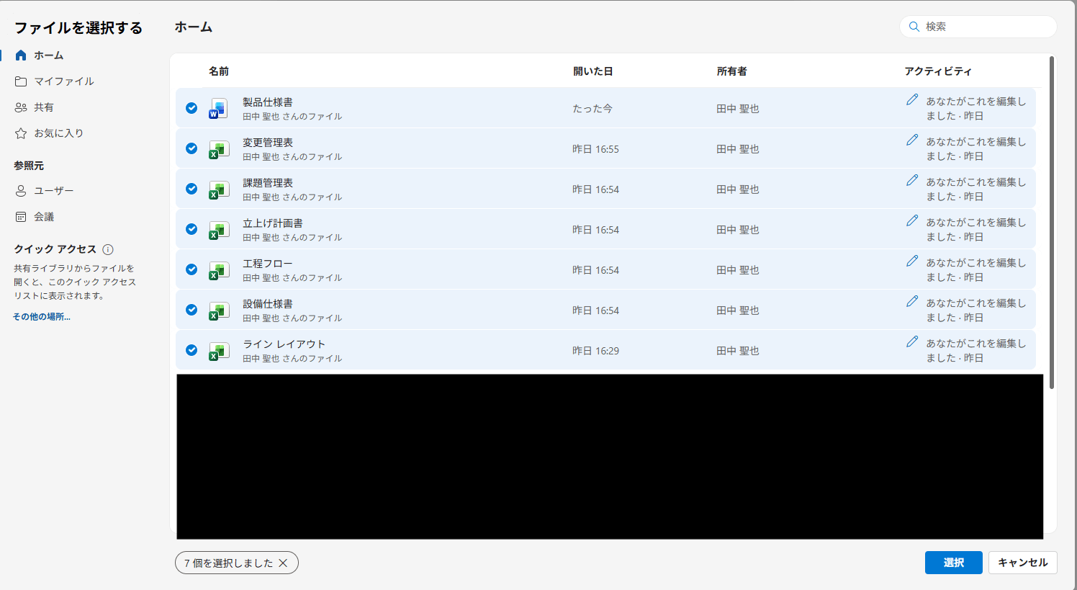Open the その他の場所... link
This screenshot has height=590, width=1077.
(x=42, y=317)
